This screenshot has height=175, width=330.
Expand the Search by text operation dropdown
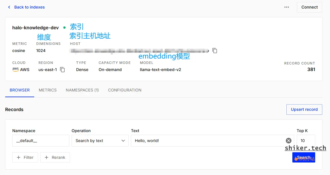click(x=100, y=141)
